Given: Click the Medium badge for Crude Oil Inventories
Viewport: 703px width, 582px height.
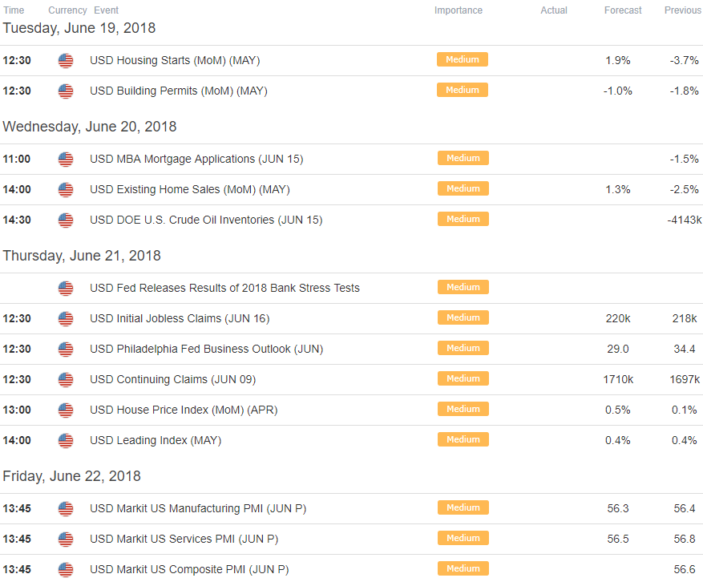Looking at the screenshot, I should [x=463, y=220].
